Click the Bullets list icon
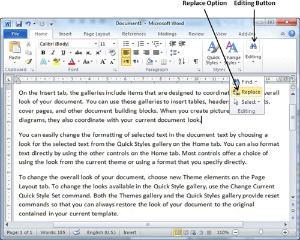The width and height of the screenshot is (300, 240). (126, 43)
